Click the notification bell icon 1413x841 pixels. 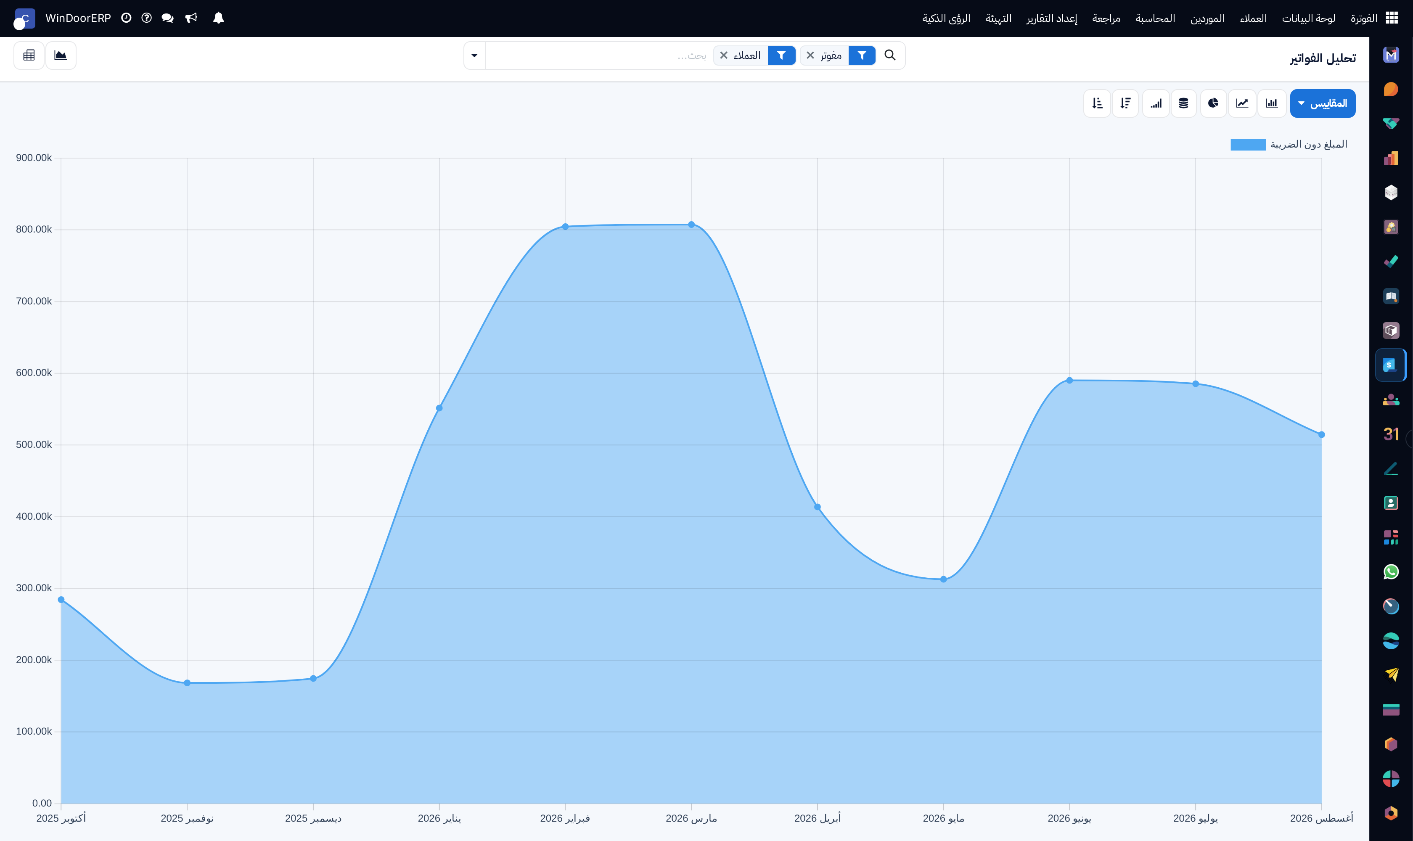coord(218,18)
